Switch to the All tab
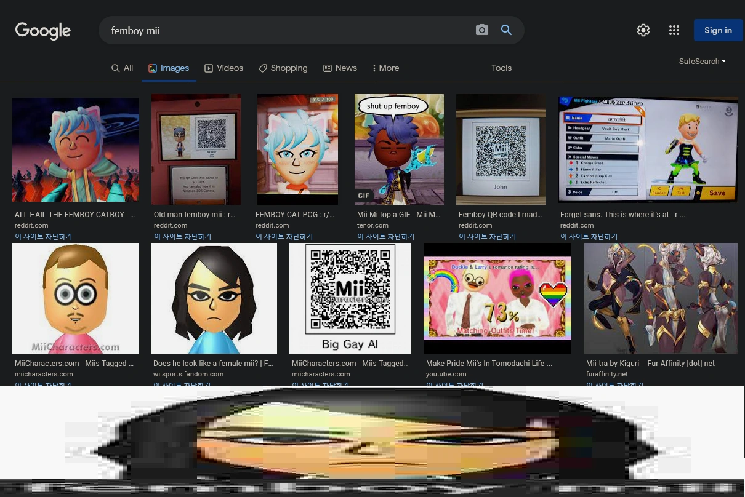The width and height of the screenshot is (745, 497). (x=122, y=68)
